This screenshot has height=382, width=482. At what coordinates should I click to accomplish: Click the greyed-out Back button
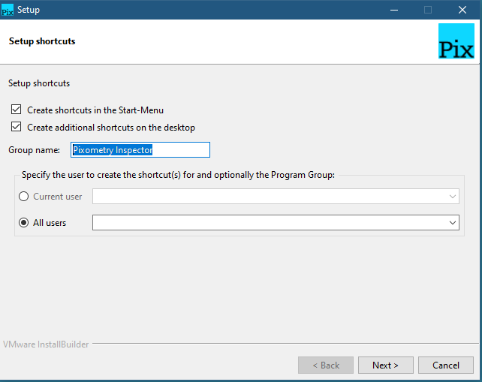pyautogui.click(x=326, y=365)
